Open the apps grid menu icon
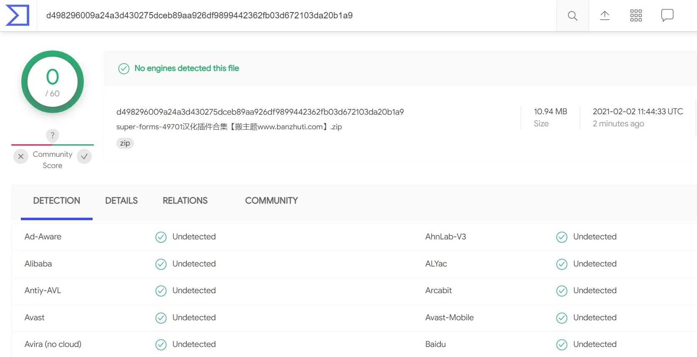The height and width of the screenshot is (357, 697). [x=636, y=16]
